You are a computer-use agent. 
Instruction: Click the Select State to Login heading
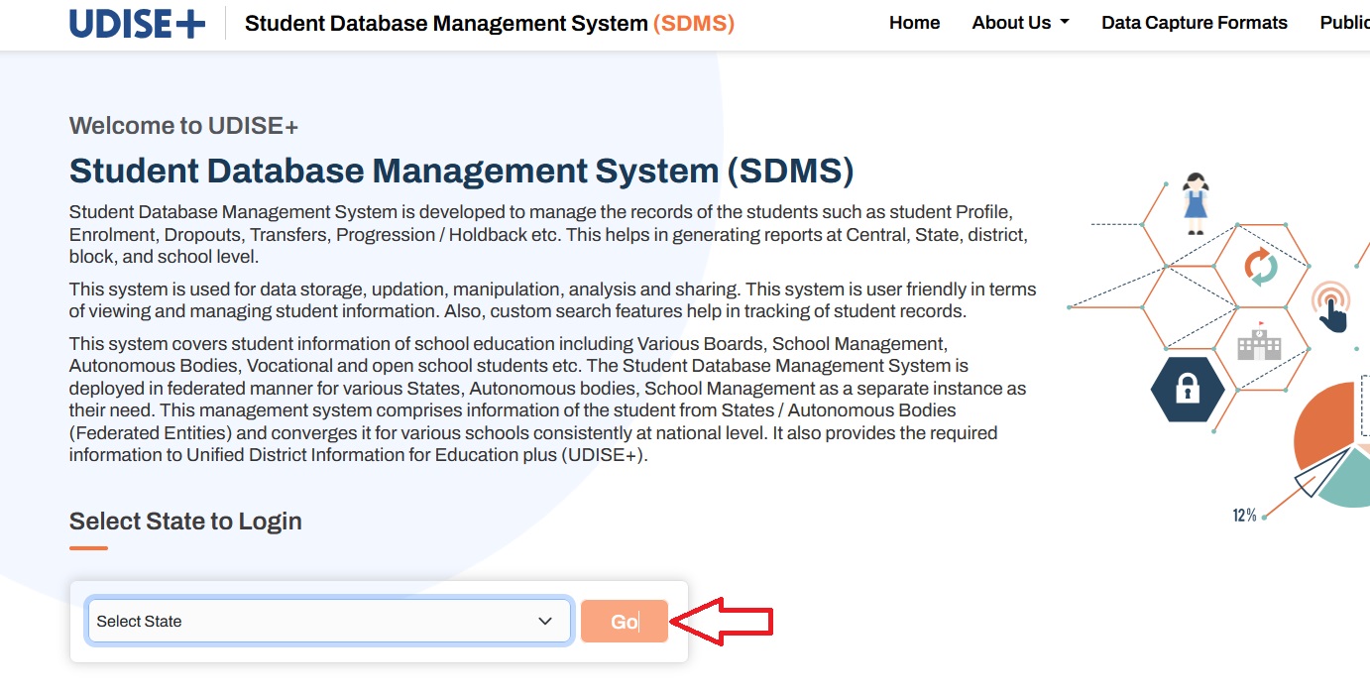(185, 522)
